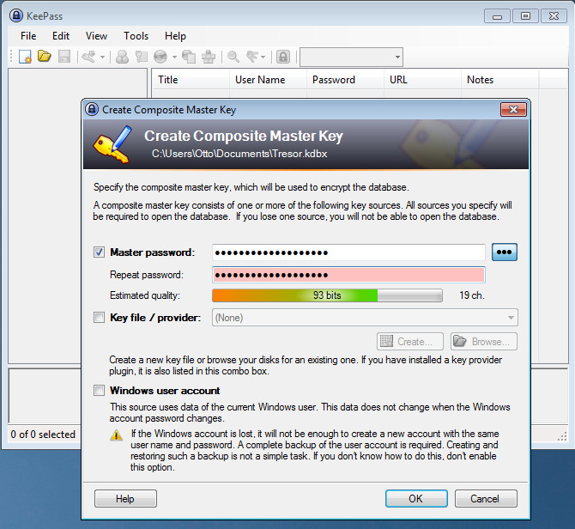The image size is (575, 529).
Task: Click the Find magnifier icon in toolbar
Action: [233, 57]
